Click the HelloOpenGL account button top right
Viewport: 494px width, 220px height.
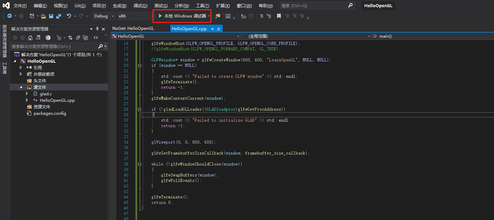(x=378, y=5)
